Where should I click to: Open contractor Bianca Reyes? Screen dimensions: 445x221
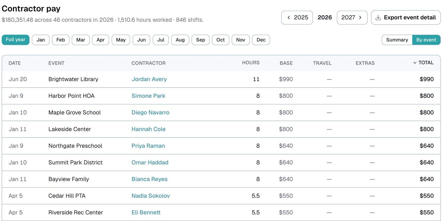tap(149, 179)
